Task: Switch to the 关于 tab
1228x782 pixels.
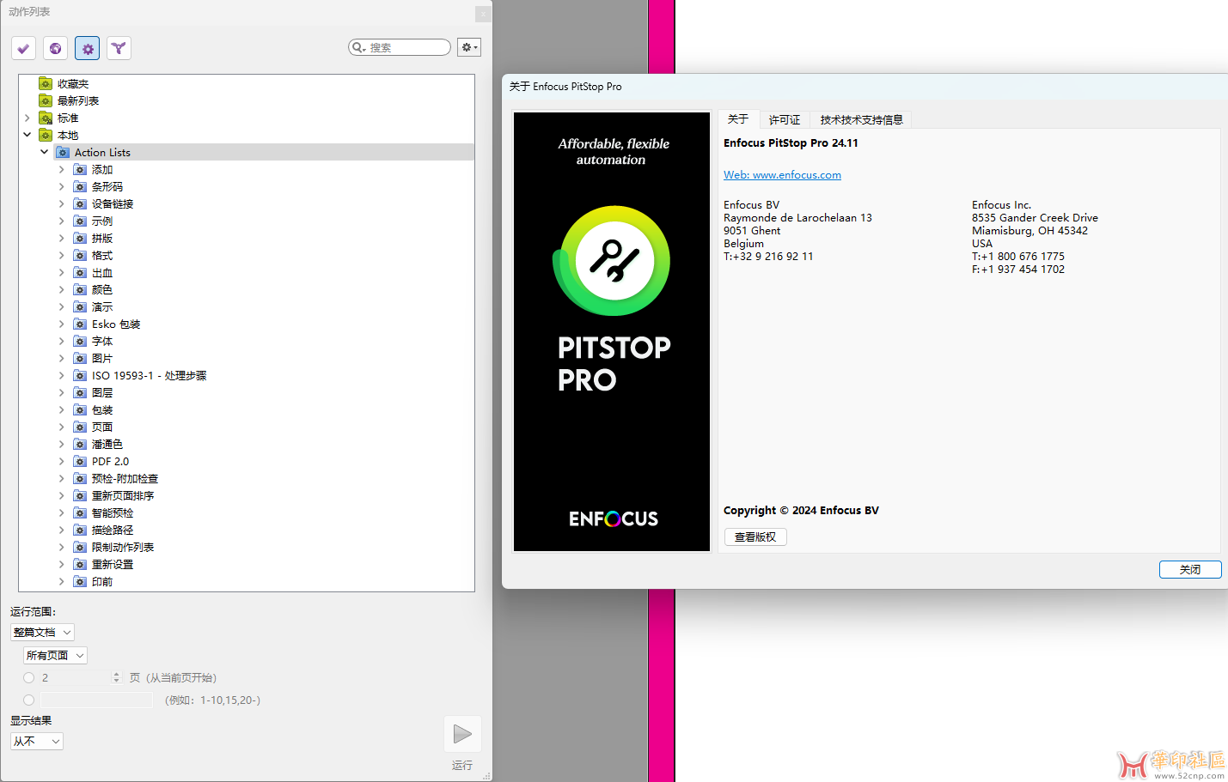Action: click(x=738, y=119)
